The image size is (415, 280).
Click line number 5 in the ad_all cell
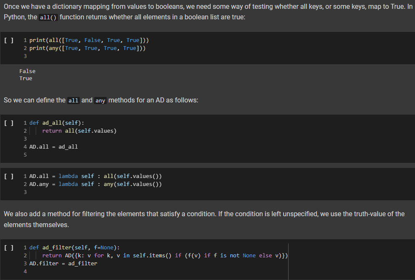25,154
